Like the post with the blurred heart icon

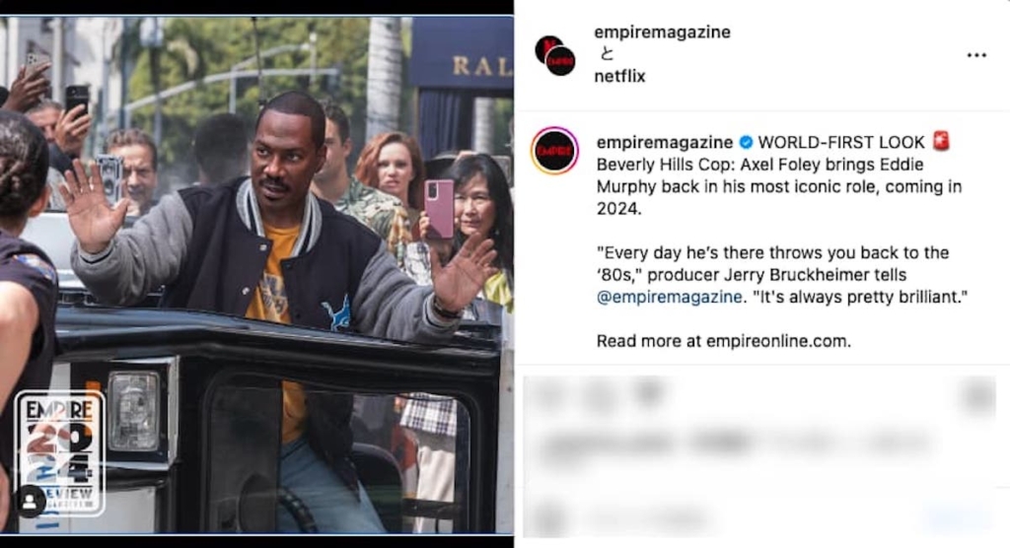click(x=548, y=394)
